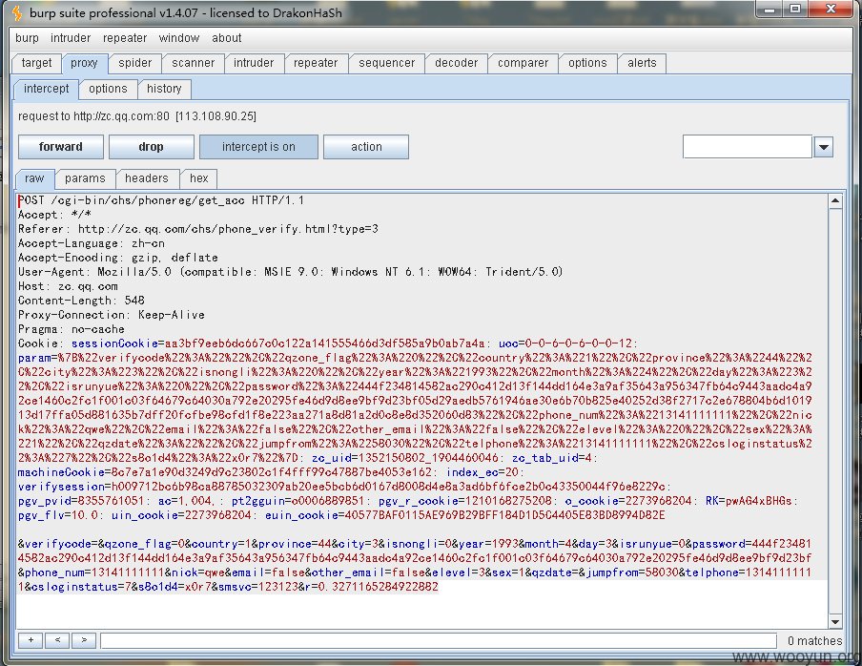Viewport: 862px width, 666px height.
Task: Click the User-Agent header line
Action: [x=290, y=272]
